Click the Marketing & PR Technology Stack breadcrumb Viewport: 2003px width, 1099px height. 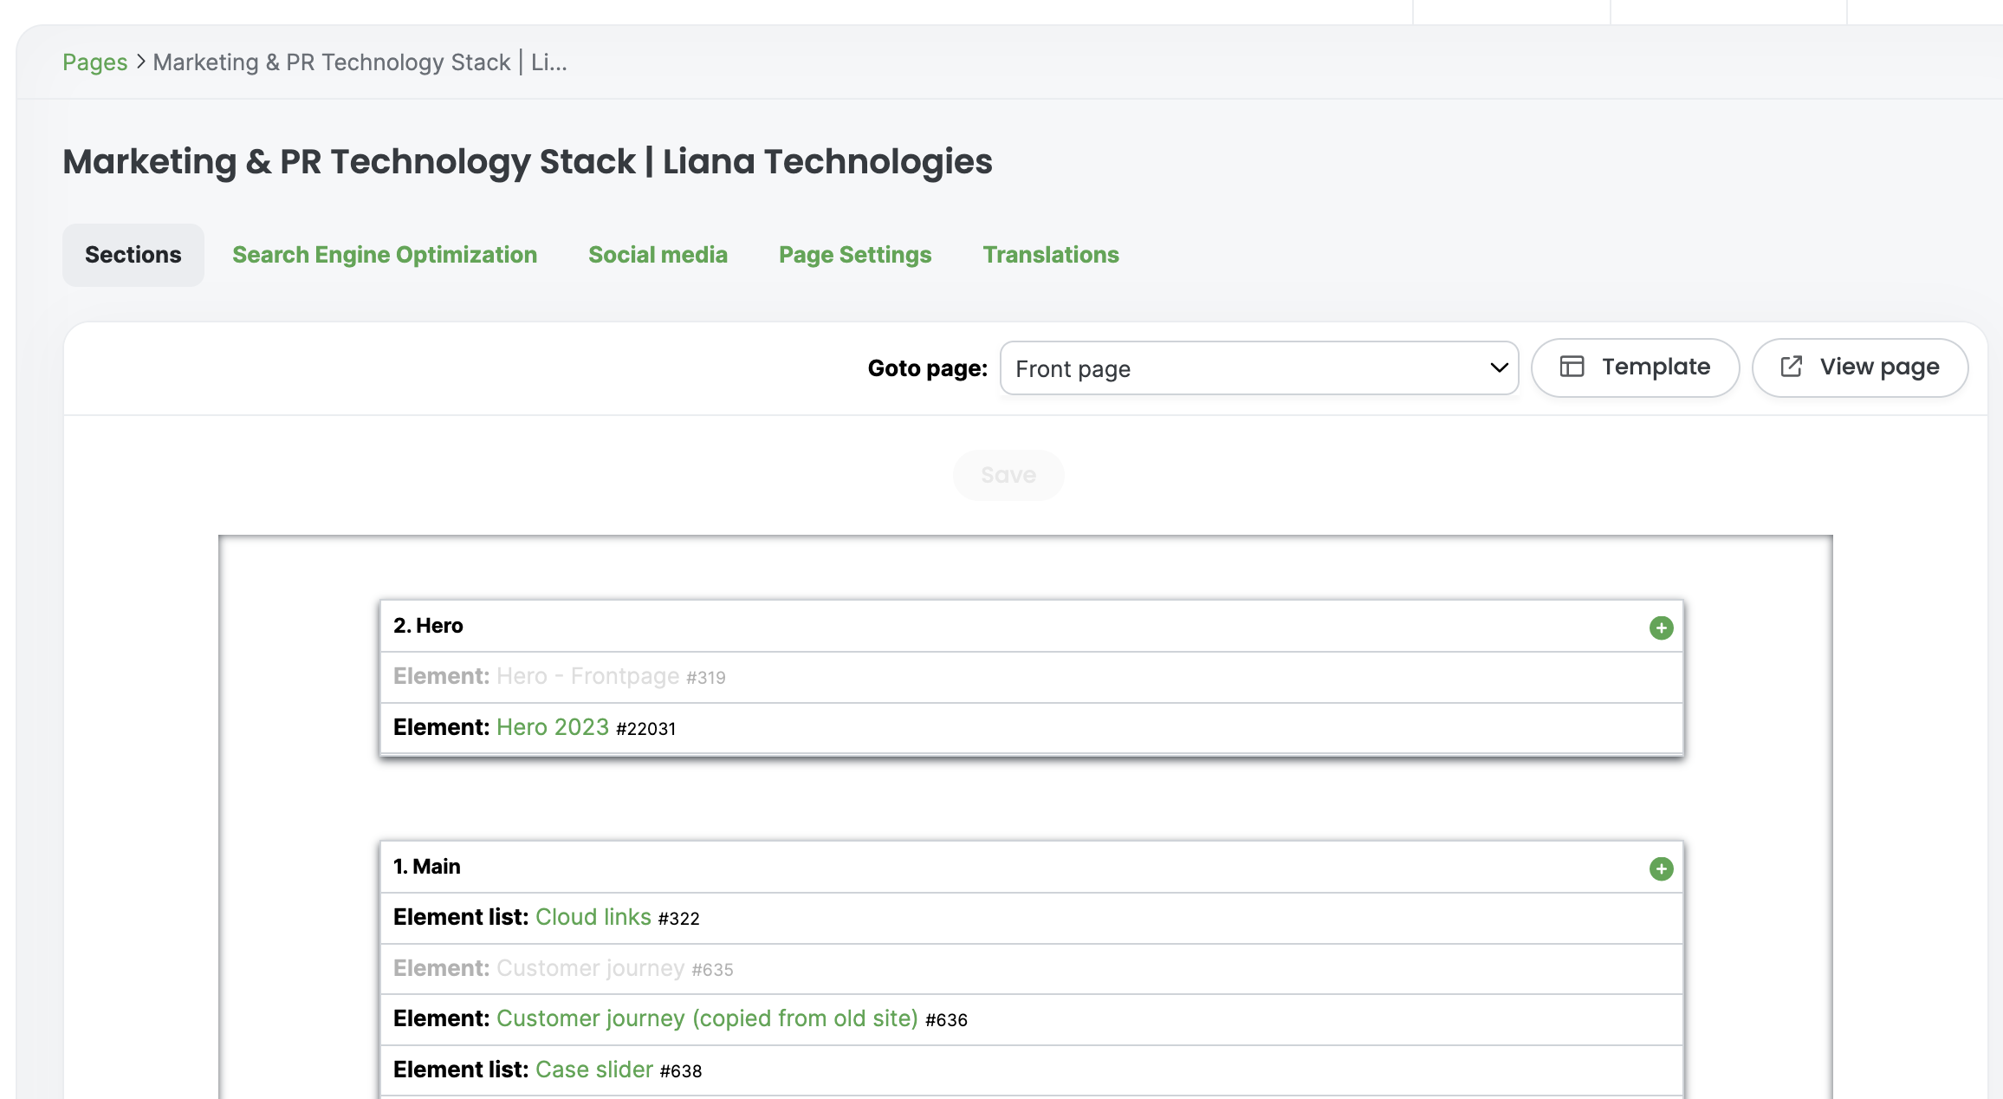(x=360, y=62)
